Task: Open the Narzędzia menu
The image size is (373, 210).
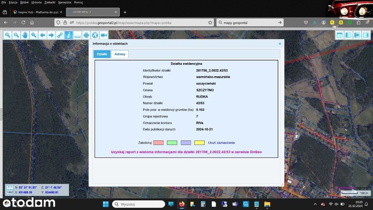Action: pos(65,2)
